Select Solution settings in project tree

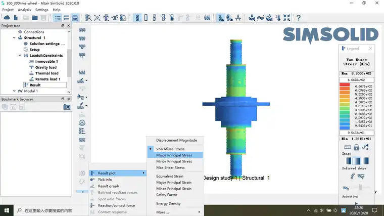coord(47,44)
